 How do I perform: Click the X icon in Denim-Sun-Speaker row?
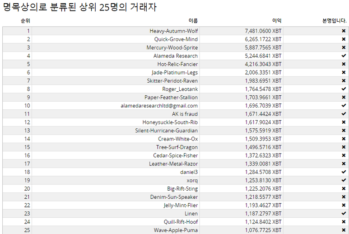(344, 197)
